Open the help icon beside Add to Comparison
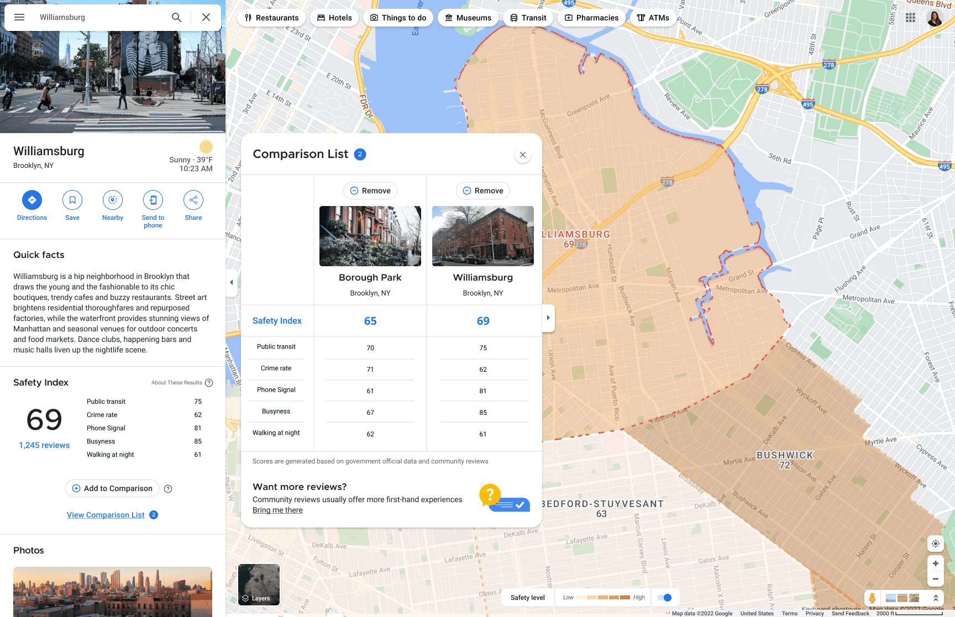 (168, 489)
